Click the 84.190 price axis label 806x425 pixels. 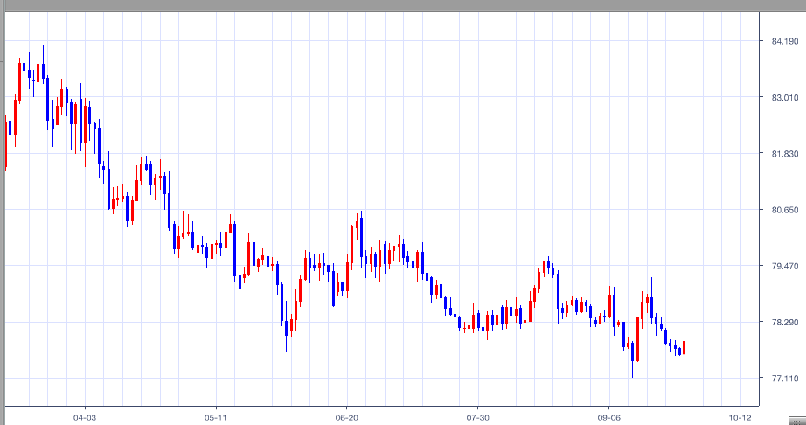click(785, 41)
